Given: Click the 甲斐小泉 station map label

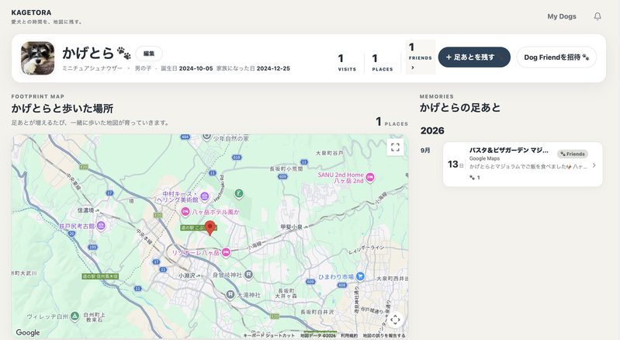Looking at the screenshot, I should click(x=292, y=227).
